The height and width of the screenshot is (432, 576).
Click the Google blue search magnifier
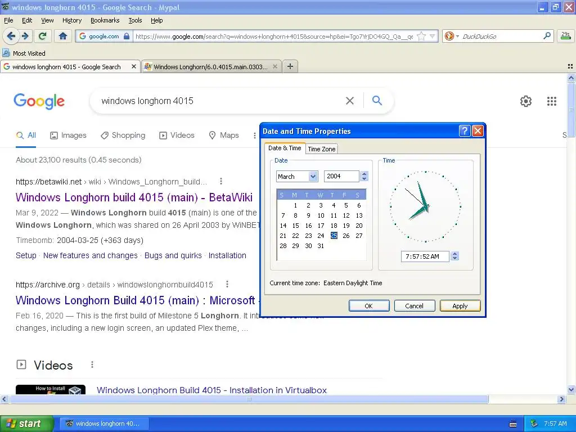pyautogui.click(x=377, y=100)
